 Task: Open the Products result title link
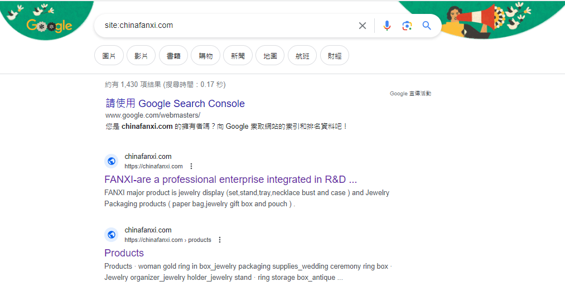[x=124, y=253]
